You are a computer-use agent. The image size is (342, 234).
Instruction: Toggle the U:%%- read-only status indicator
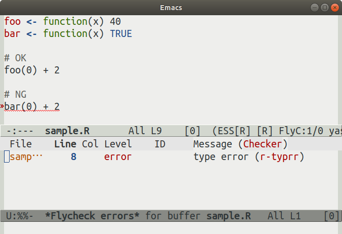tap(20, 216)
